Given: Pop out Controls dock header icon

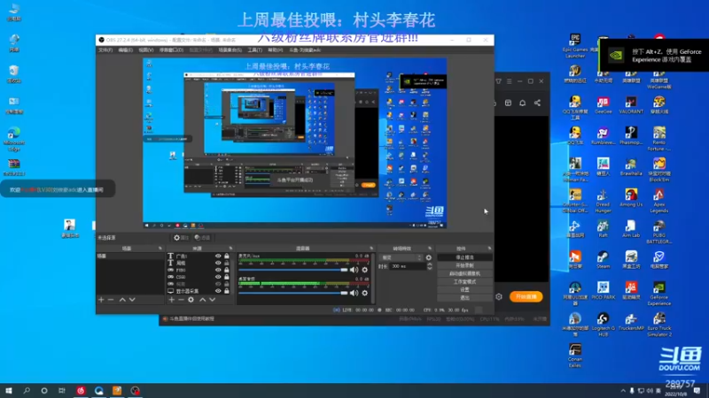Looking at the screenshot, I should 490,249.
